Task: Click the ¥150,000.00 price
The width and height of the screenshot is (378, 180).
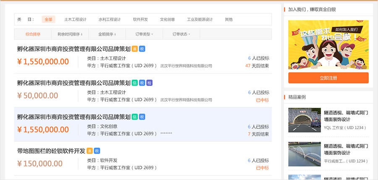Action: pos(40,164)
